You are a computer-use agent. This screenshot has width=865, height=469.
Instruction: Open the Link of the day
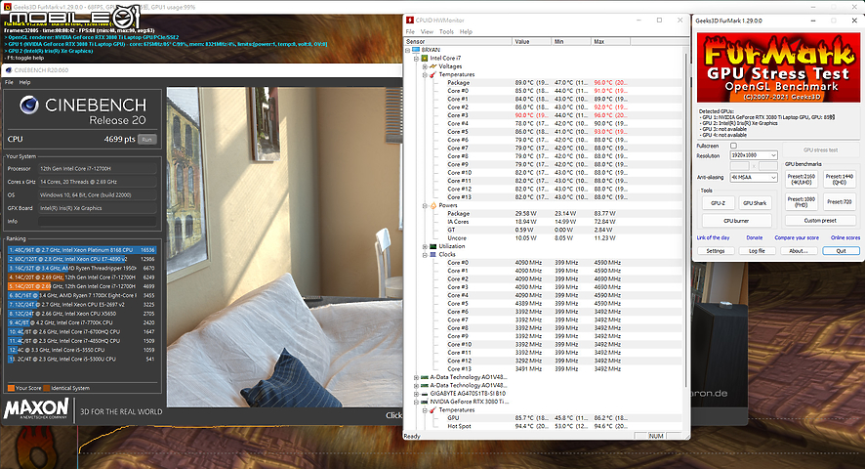pos(713,237)
